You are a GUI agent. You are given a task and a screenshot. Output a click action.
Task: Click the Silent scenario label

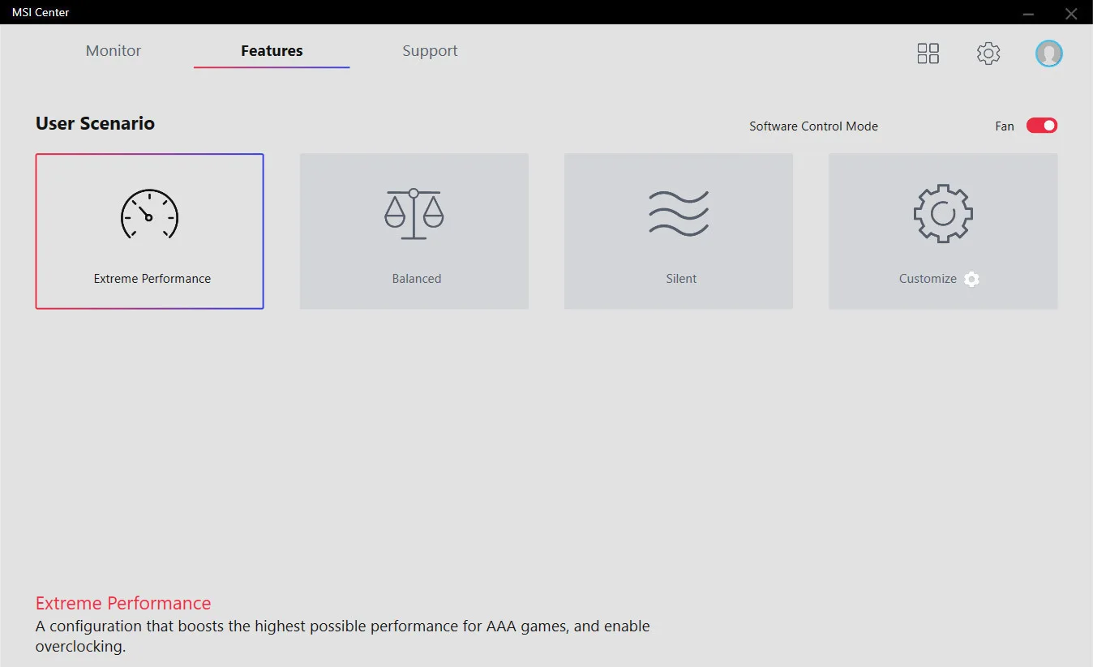(681, 279)
